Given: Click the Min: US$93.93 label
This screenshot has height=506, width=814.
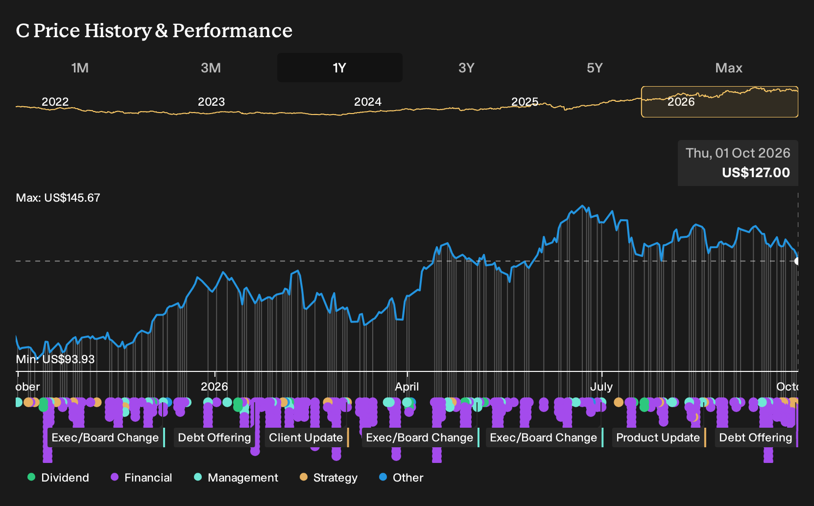Looking at the screenshot, I should 55,359.
